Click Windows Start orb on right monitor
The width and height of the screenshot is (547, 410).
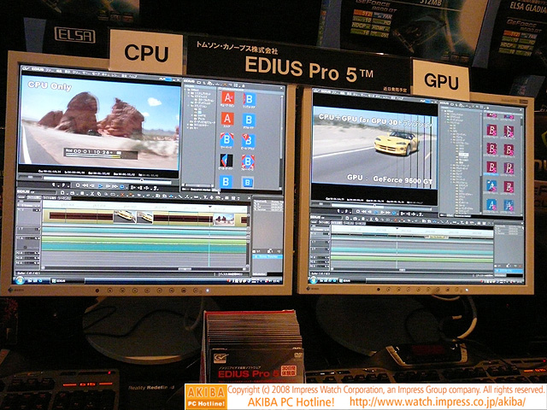tap(313, 280)
